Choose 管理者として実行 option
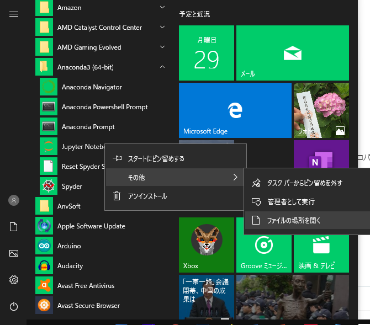This screenshot has width=370, height=325. 308,201
